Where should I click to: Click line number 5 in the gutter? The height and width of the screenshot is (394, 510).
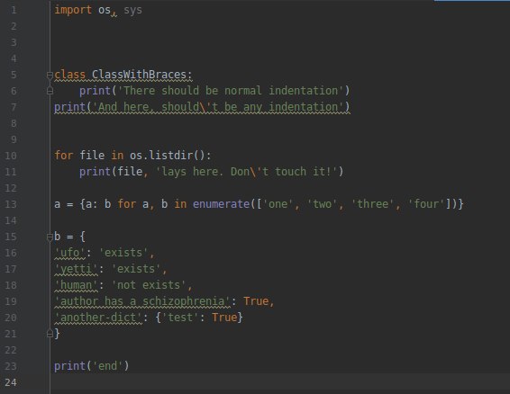(x=14, y=75)
